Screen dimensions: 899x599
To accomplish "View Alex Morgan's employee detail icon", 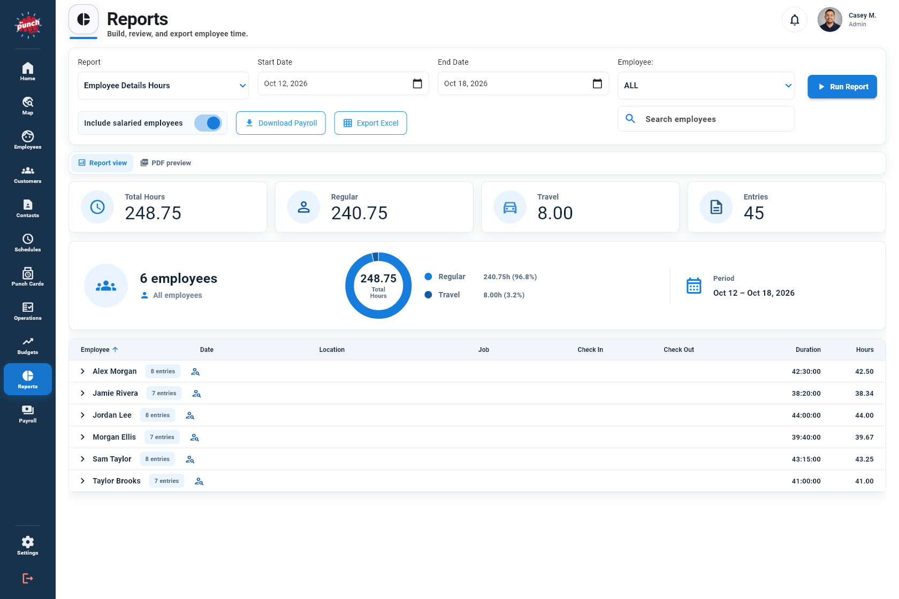I will coord(195,372).
